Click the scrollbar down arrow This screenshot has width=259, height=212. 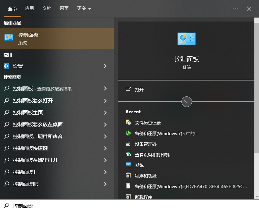click(x=257, y=196)
